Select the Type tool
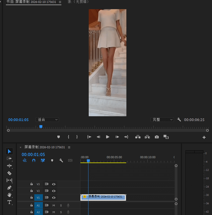 click(x=9, y=202)
